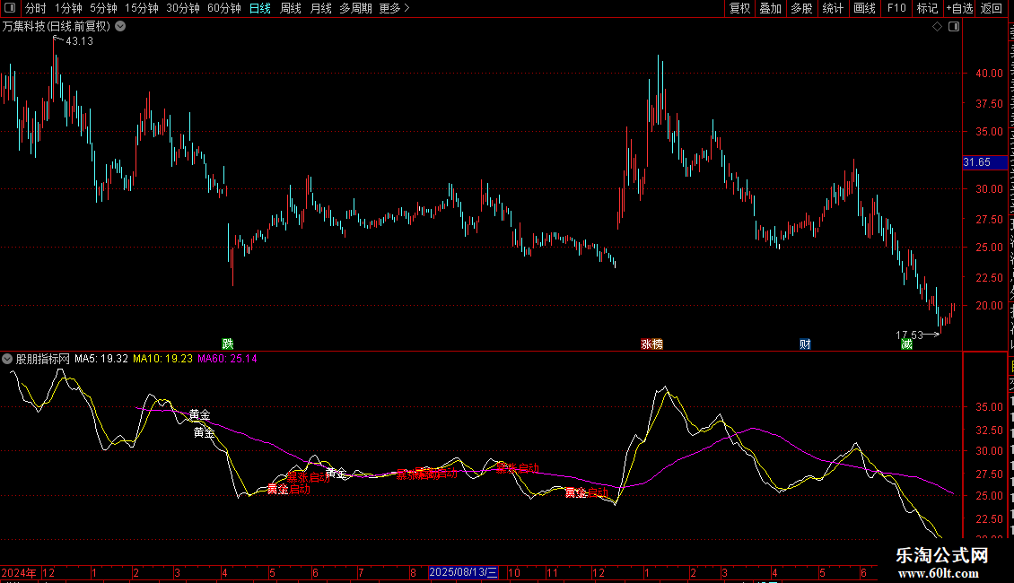Click the green 跌 marker on chart
The image size is (1014, 583).
point(228,344)
